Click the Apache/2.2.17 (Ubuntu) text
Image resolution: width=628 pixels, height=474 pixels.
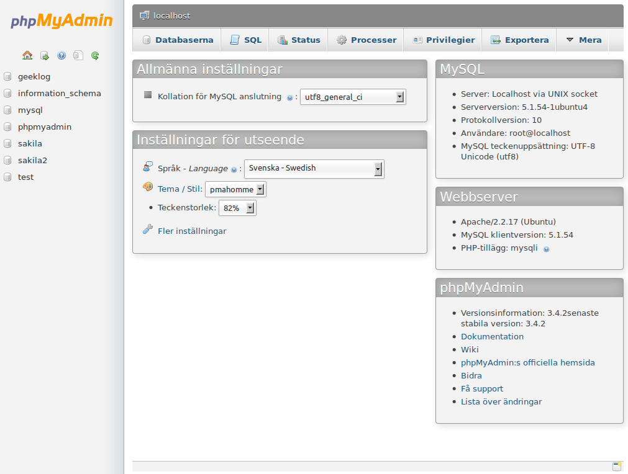tap(508, 221)
